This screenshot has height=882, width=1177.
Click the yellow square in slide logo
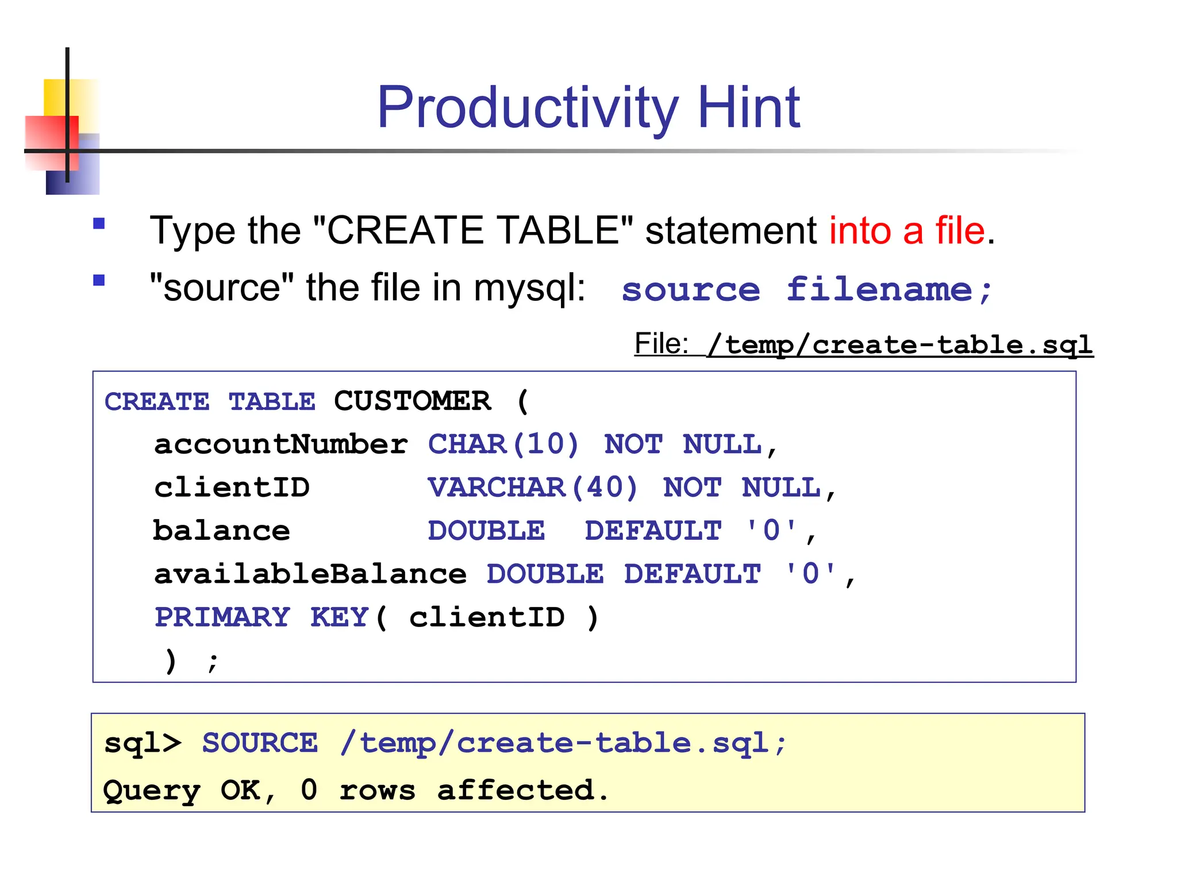pyautogui.click(x=56, y=96)
